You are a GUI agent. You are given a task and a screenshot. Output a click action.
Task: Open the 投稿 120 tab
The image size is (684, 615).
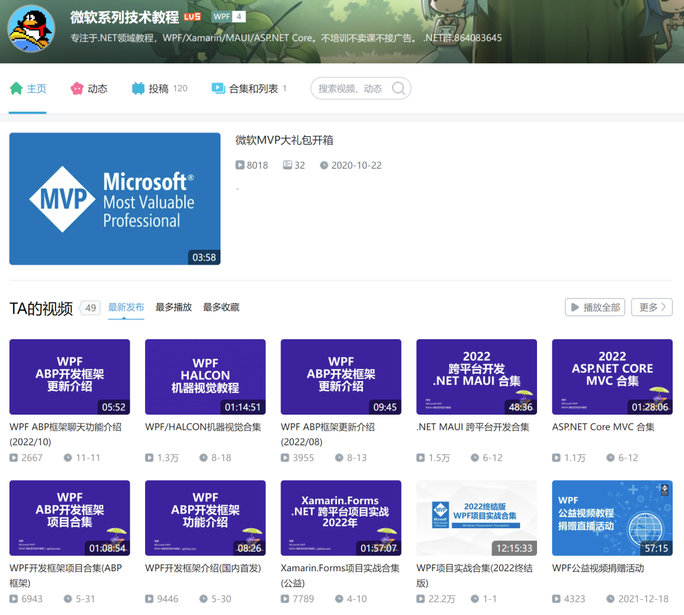pos(160,88)
